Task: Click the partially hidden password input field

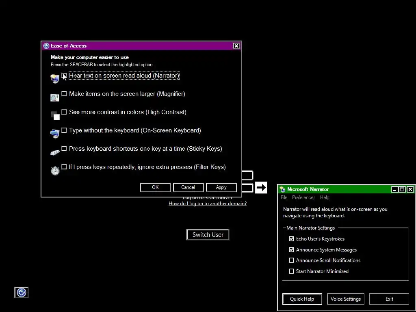Action: [x=247, y=188]
